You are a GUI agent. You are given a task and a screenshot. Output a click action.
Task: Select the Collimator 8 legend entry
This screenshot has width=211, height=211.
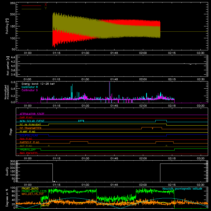[x=30, y=87]
